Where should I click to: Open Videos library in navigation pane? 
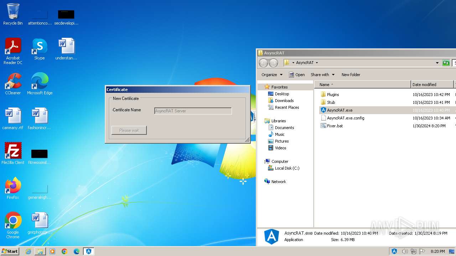pos(277,148)
